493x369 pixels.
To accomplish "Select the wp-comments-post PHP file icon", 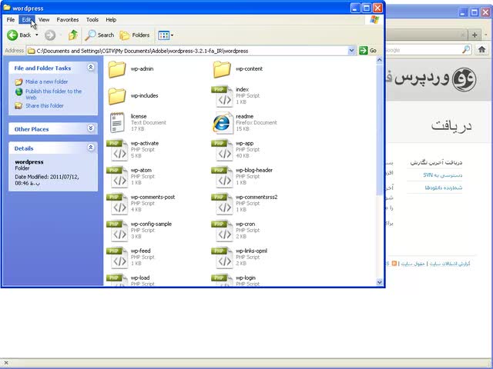I will coord(117,204).
